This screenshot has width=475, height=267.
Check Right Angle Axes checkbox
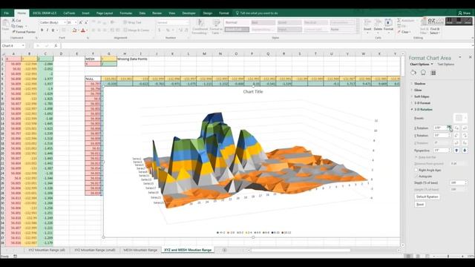point(416,170)
